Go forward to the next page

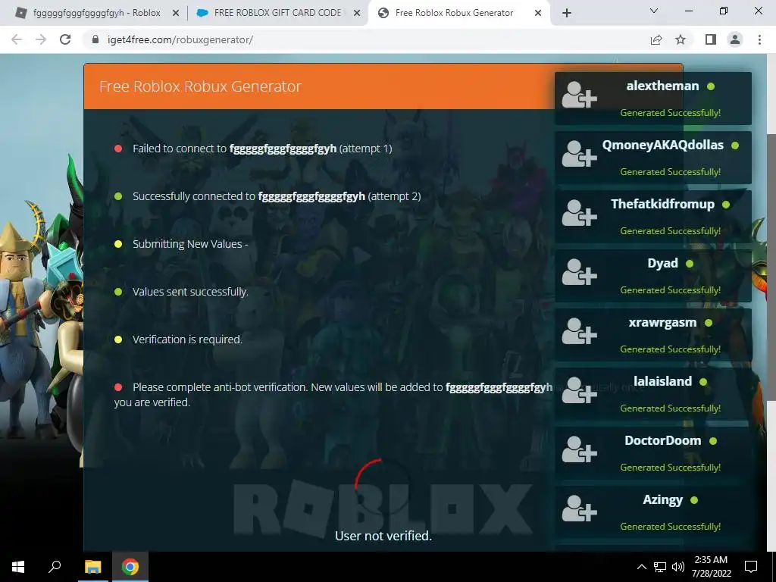(41, 39)
